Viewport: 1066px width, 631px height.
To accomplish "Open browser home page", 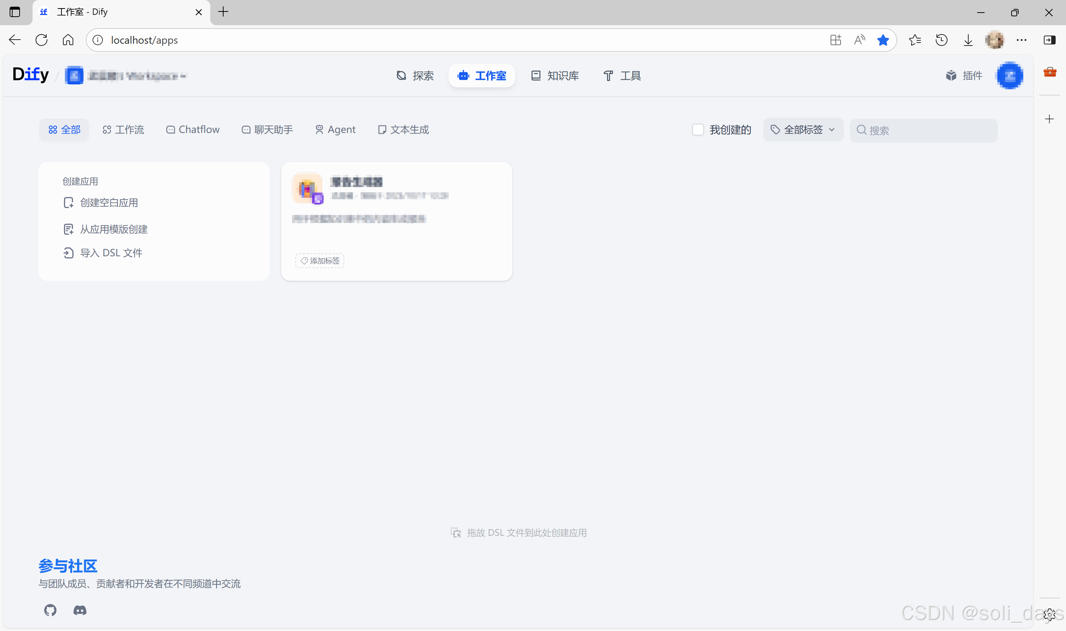I will [68, 40].
